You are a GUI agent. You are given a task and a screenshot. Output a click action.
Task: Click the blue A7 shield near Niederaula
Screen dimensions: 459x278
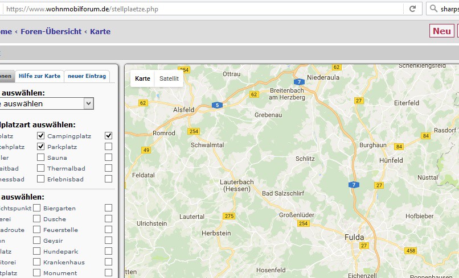(x=299, y=82)
